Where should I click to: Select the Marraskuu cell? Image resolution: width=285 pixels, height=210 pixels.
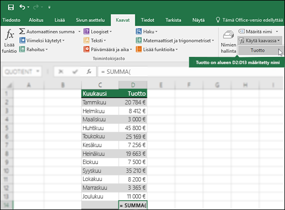100,188
